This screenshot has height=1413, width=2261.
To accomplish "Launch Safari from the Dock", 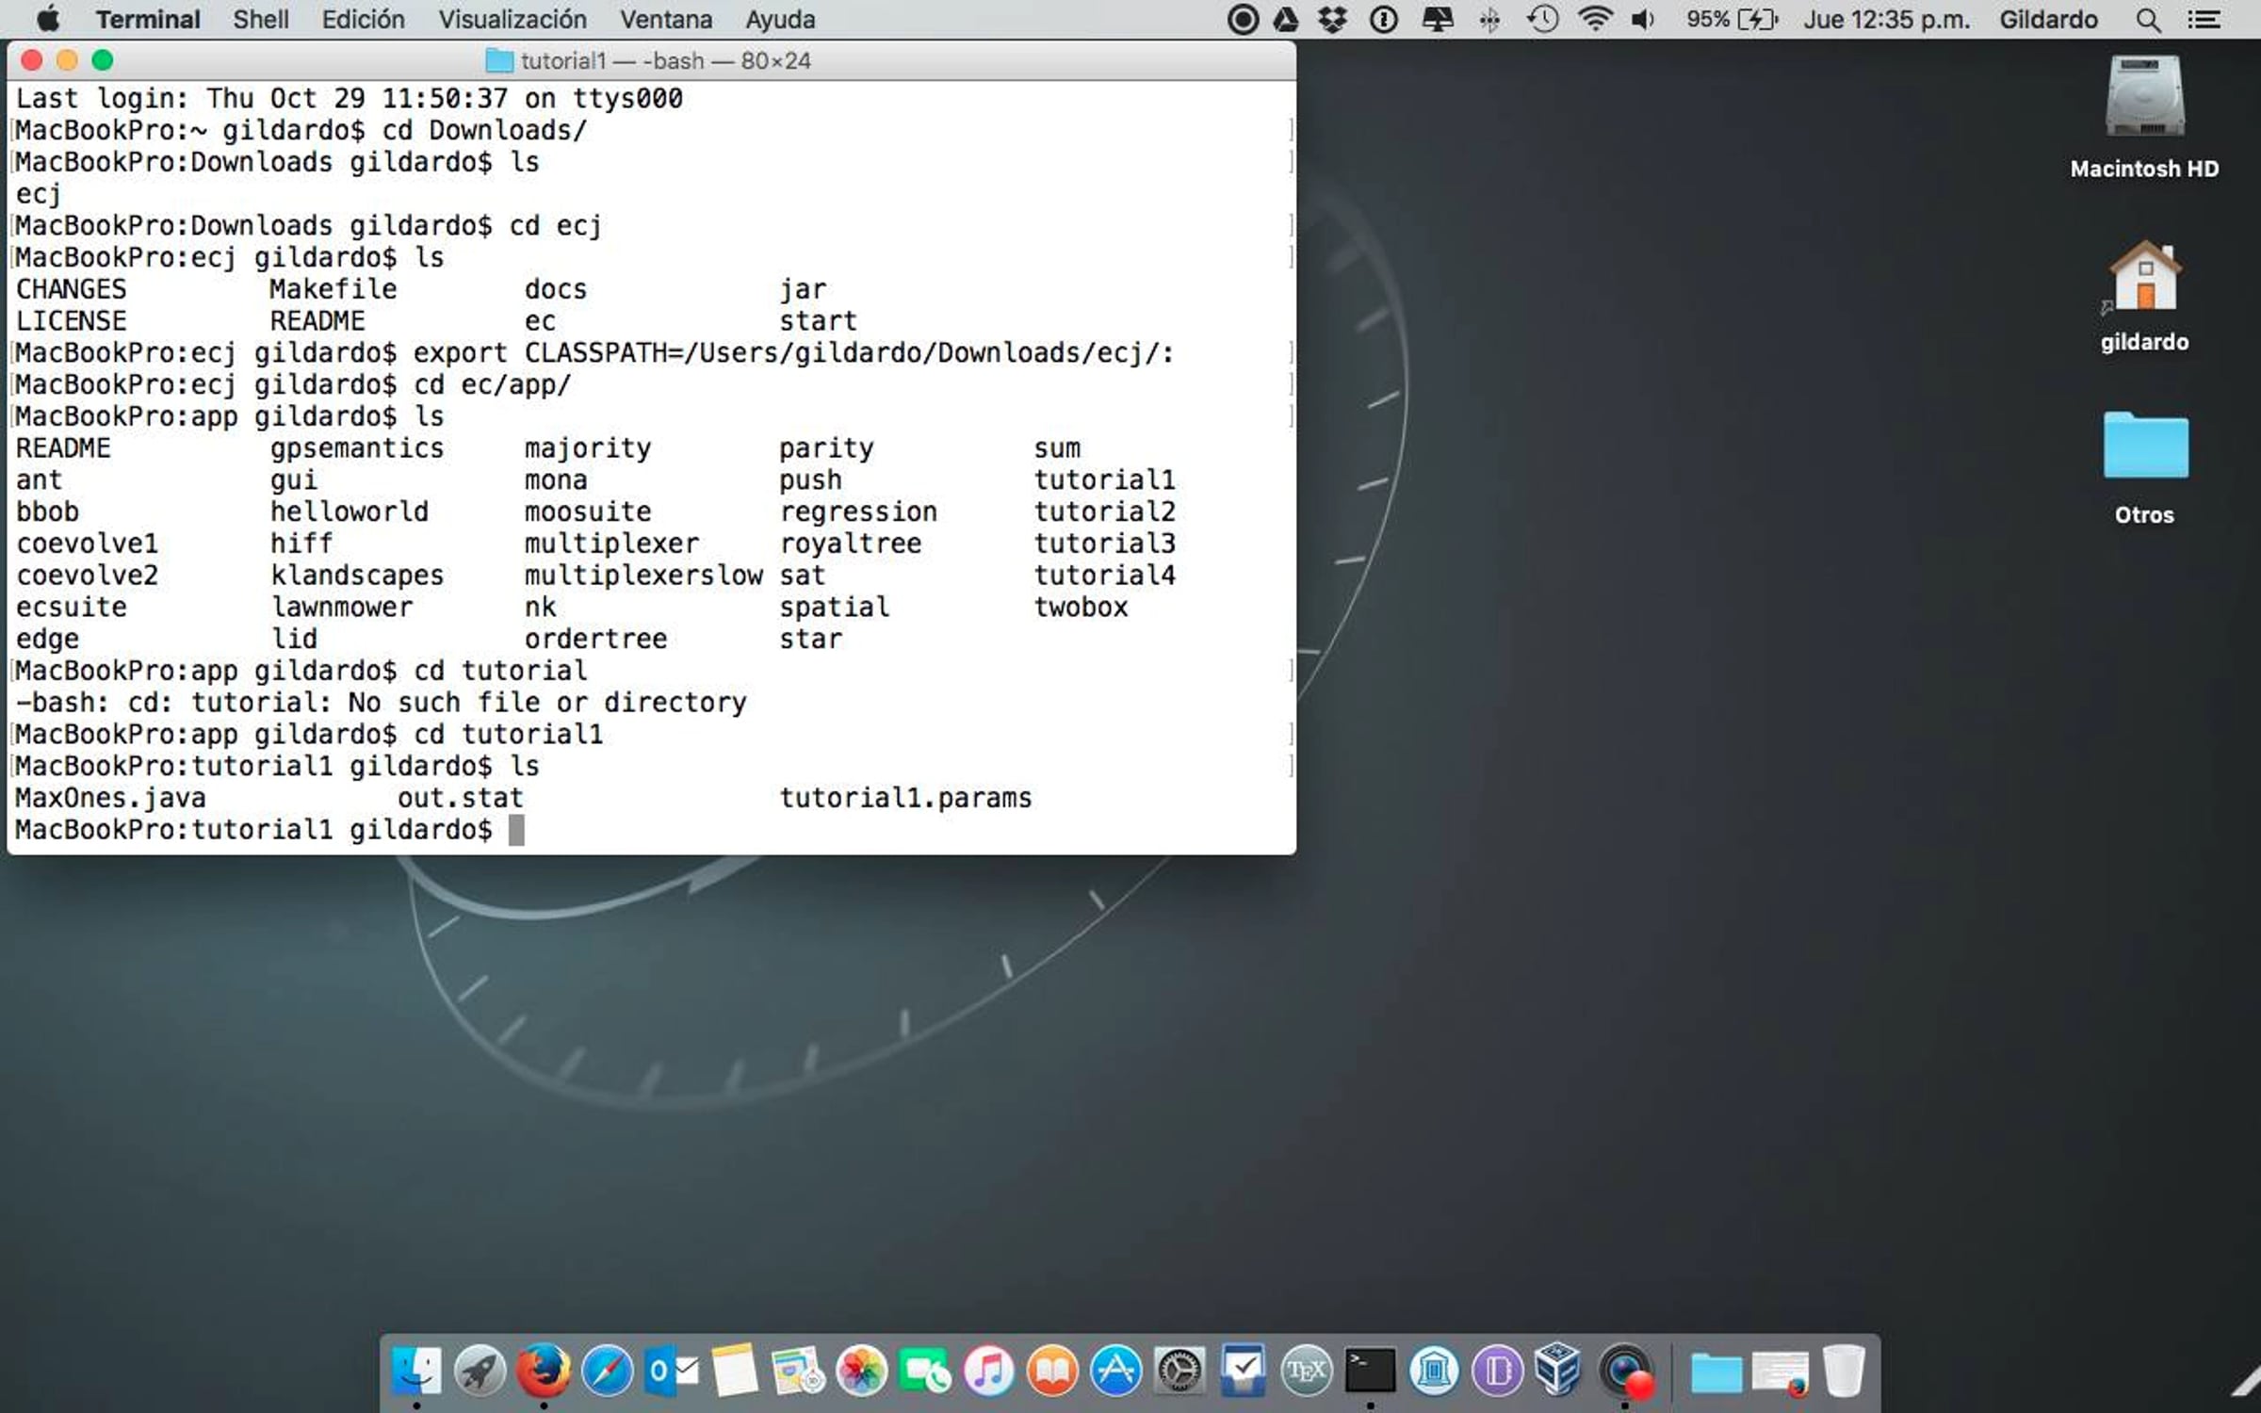I will coord(607,1371).
